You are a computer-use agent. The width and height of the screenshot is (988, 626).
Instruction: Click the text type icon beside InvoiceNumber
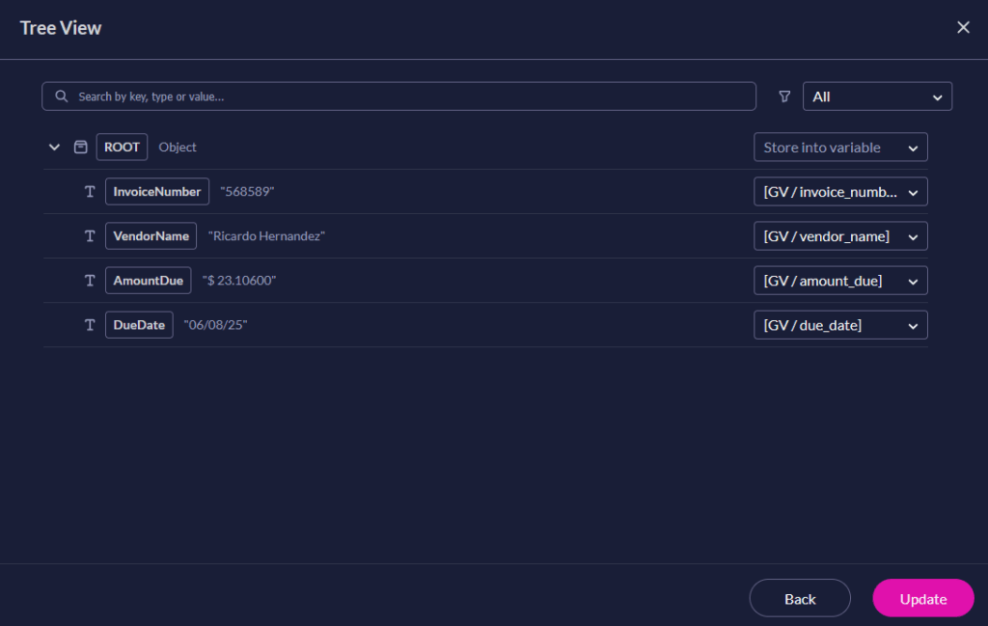coord(90,191)
